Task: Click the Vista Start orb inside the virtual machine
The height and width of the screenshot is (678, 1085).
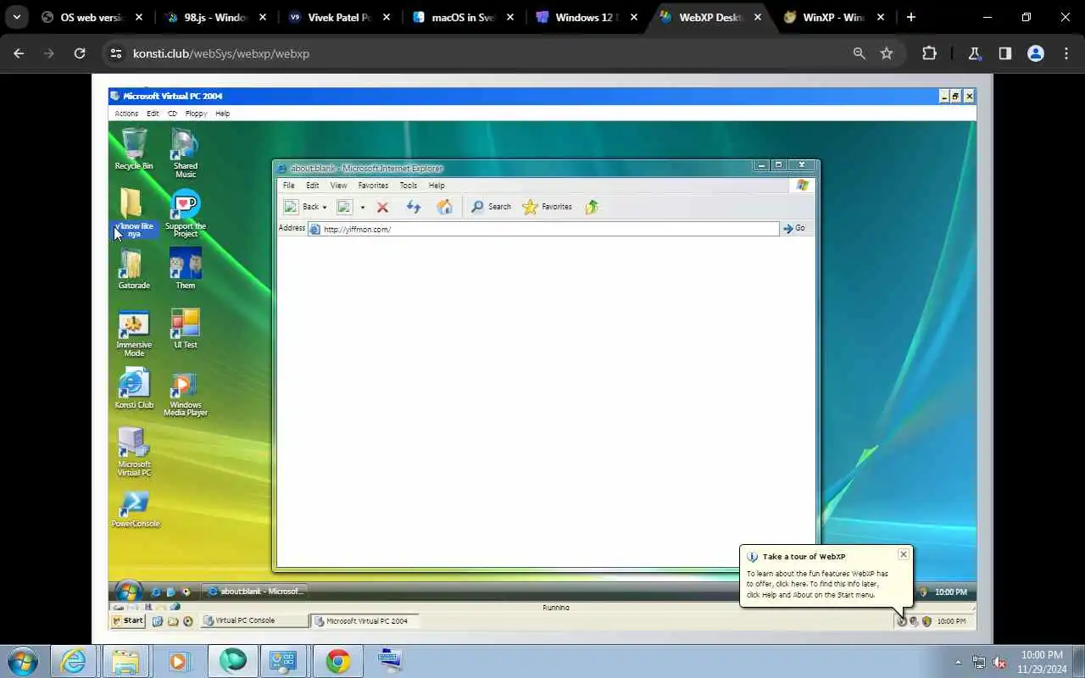Action: point(128,591)
